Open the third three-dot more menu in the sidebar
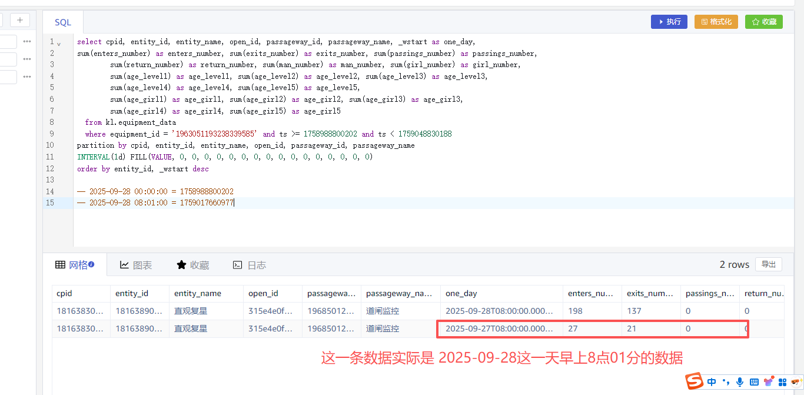The width and height of the screenshot is (804, 395). (27, 77)
